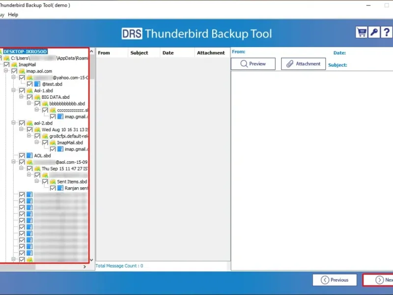Viewport: 393px width, 295px height.
Task: Sort by the From column header
Action: click(112, 53)
